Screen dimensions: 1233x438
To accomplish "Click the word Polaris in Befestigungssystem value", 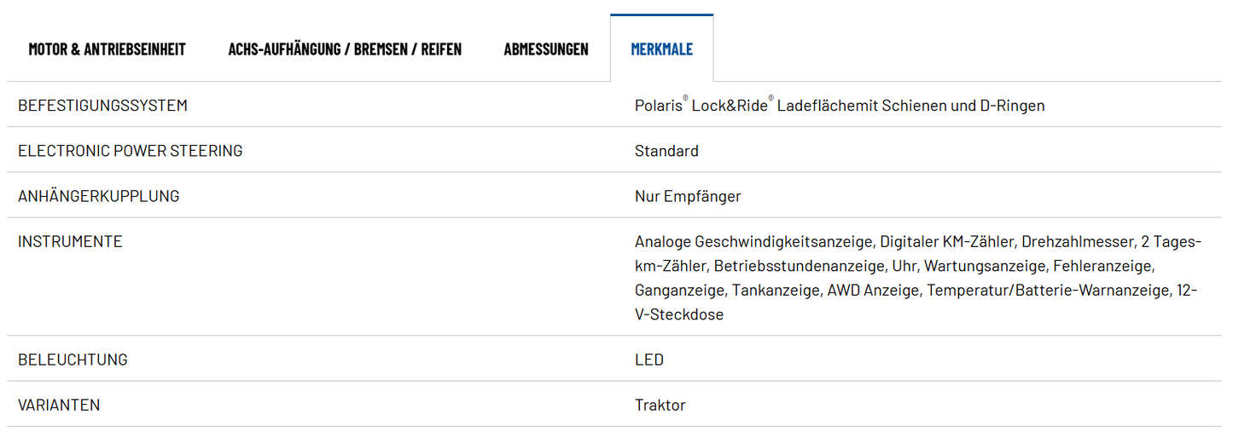I will pyautogui.click(x=658, y=106).
